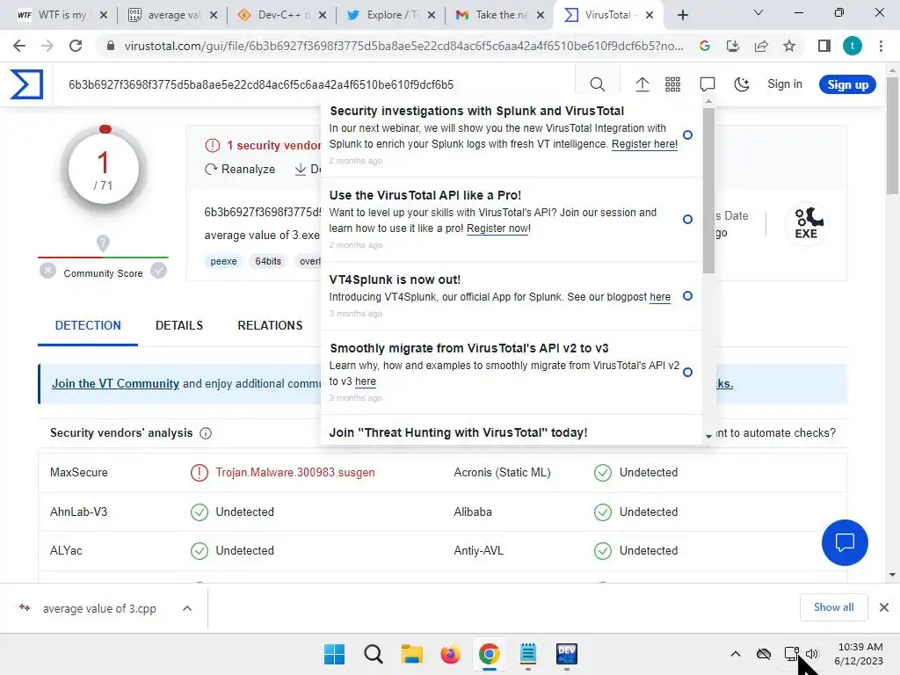Toggle the notifications speech bubble icon
The image size is (900, 675).
(708, 85)
